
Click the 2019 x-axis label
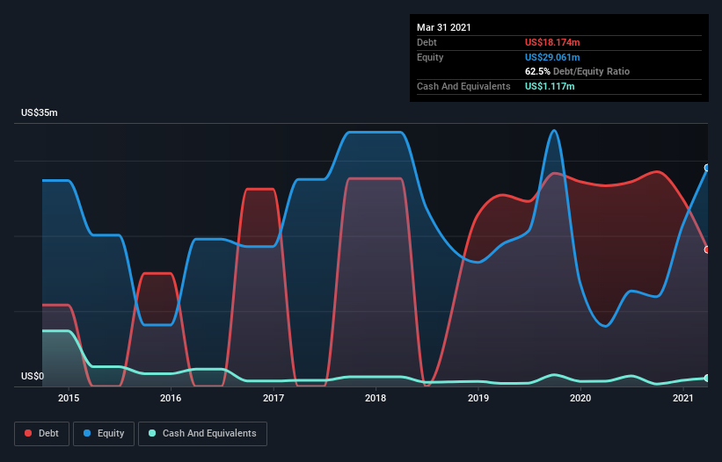click(x=478, y=398)
